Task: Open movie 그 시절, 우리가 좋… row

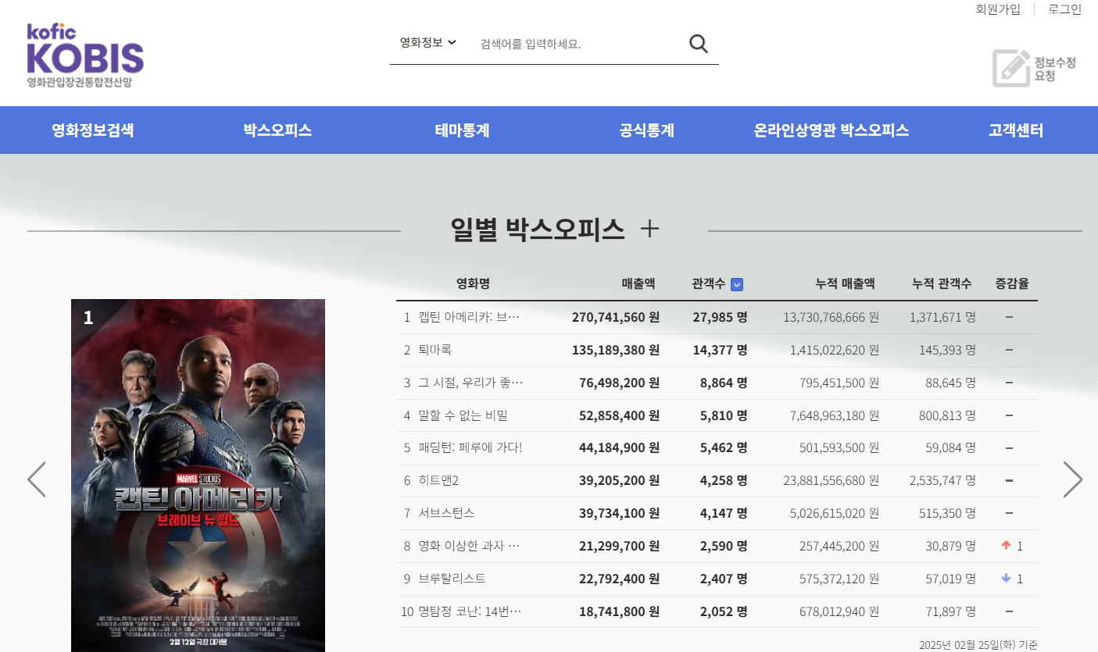Action: pyautogui.click(x=470, y=383)
